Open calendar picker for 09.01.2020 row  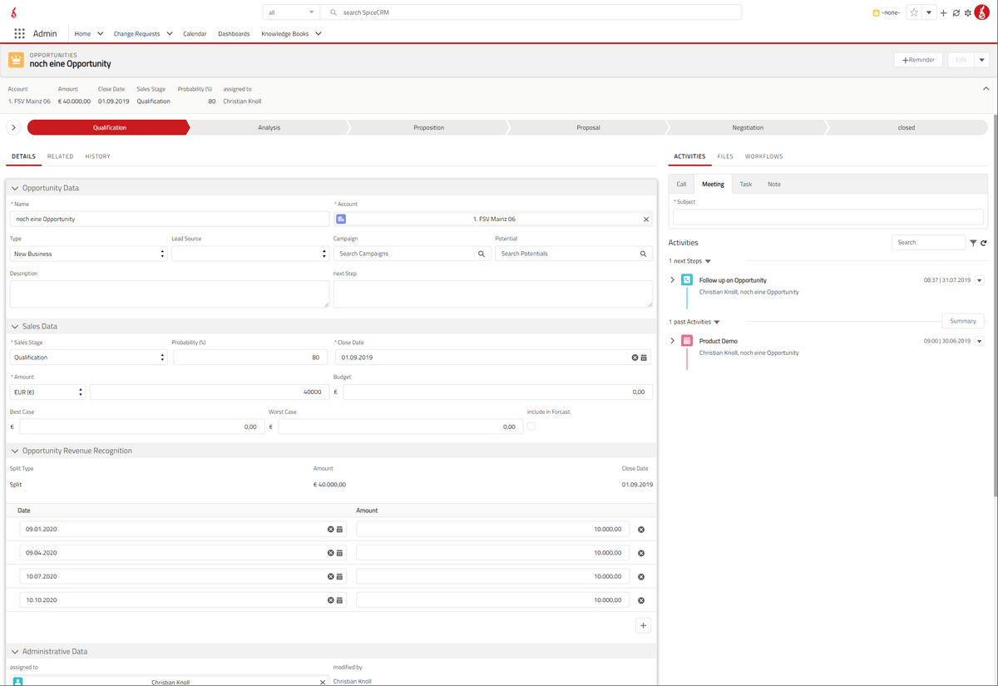point(339,529)
